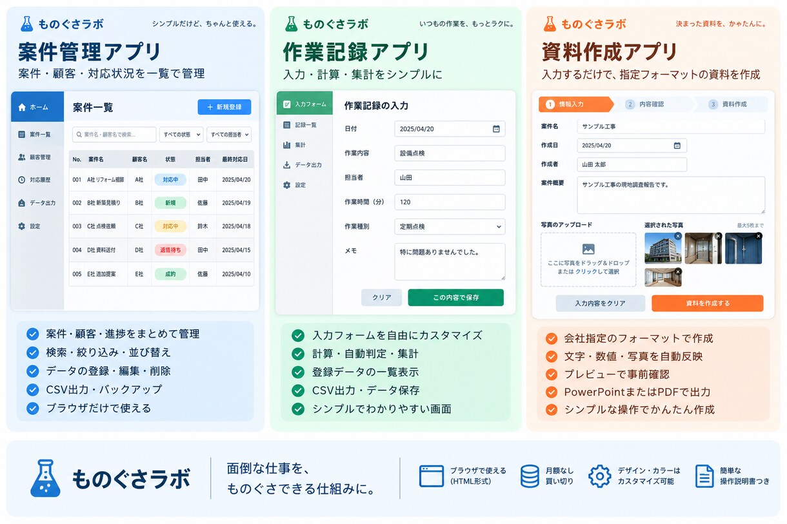Click the 入力フォーム edit icon
Screen dimensions: 787x524
(x=287, y=104)
